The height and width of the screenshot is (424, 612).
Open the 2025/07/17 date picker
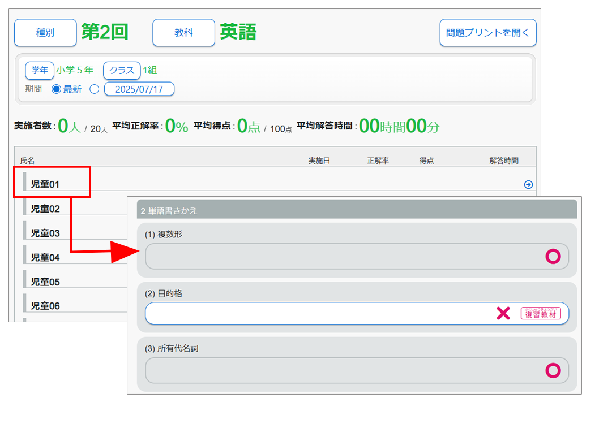pos(139,89)
